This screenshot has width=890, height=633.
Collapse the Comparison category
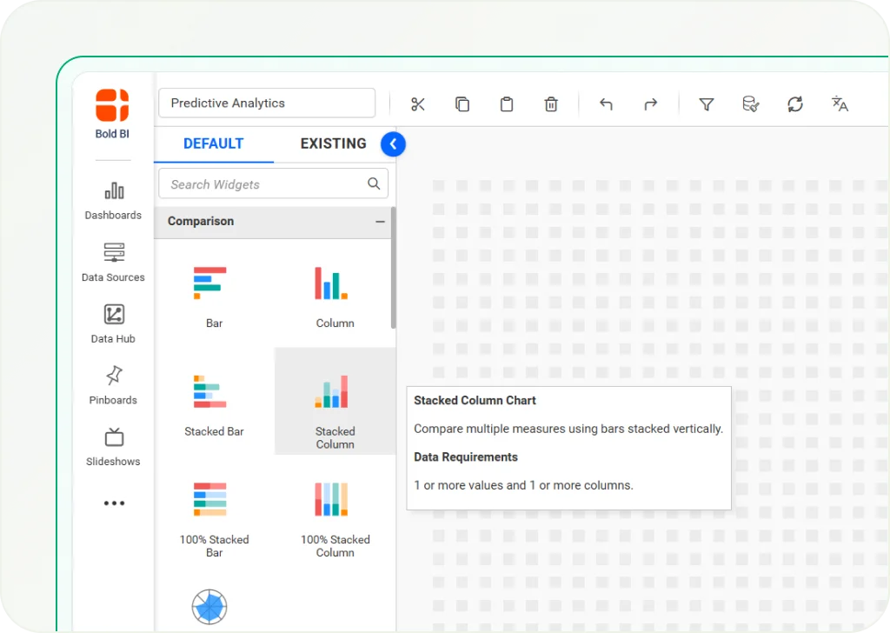[380, 222]
